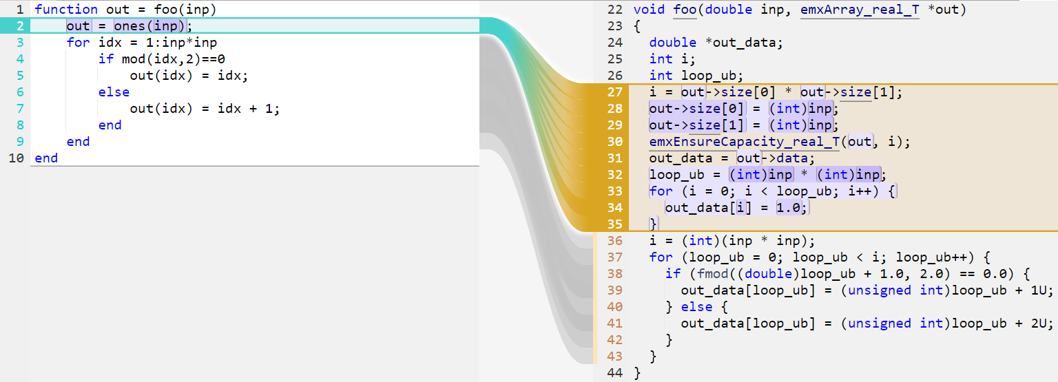Screen dimensions: 1058x382
Task: Click '} else {' on C line 40
Action: [x=697, y=307]
